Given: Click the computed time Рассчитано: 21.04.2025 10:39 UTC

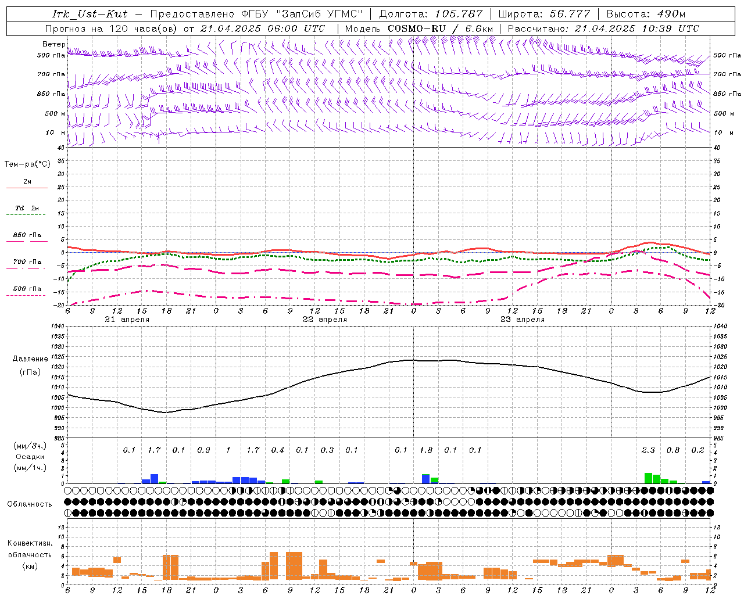Looking at the screenshot, I should [603, 28].
